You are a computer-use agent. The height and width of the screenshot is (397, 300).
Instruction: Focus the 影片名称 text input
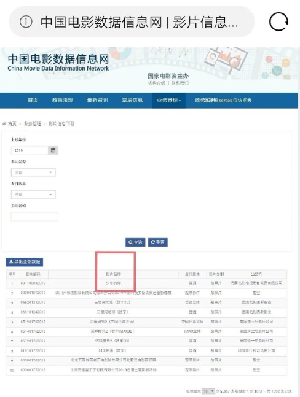coord(34,217)
